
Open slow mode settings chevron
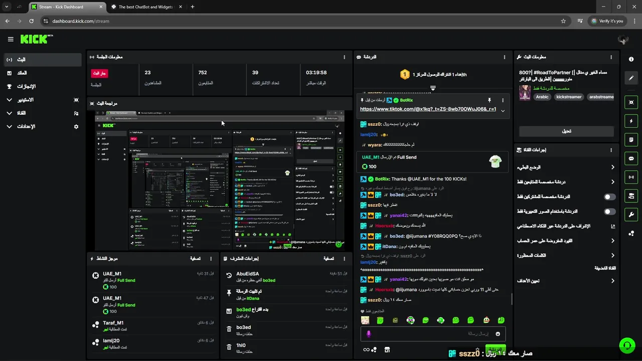(612, 167)
